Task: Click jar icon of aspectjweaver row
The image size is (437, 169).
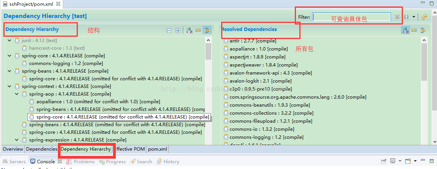Action: (226, 65)
